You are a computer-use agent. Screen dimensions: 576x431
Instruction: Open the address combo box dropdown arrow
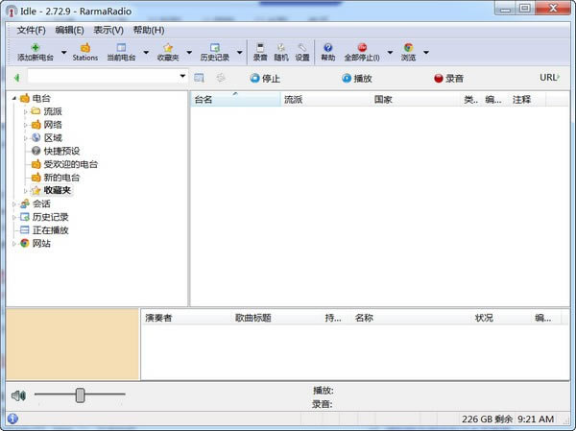[182, 76]
